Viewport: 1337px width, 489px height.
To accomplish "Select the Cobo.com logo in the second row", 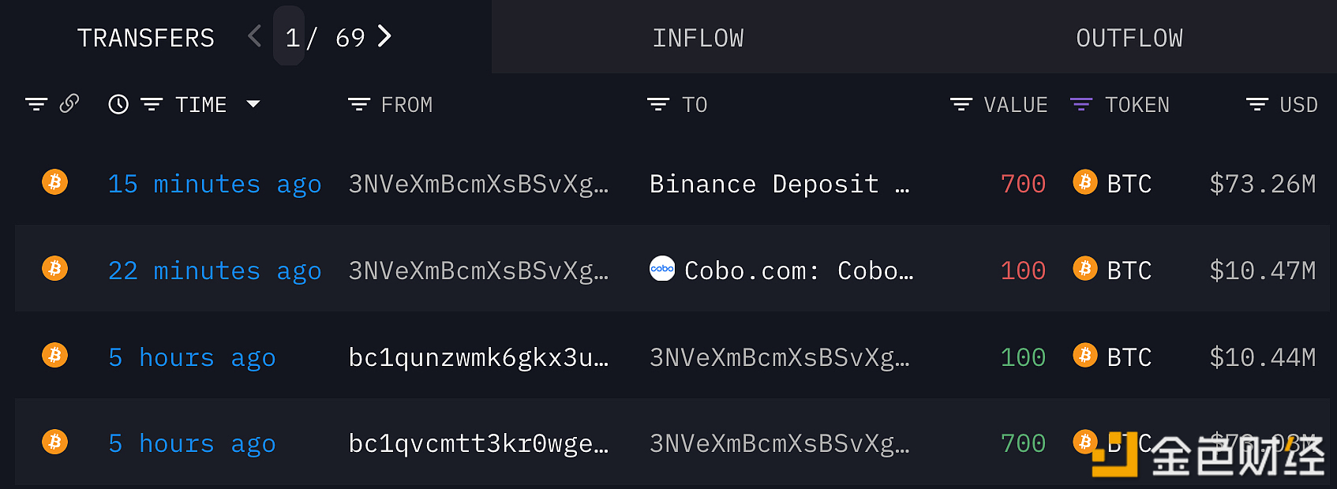I will pos(662,269).
